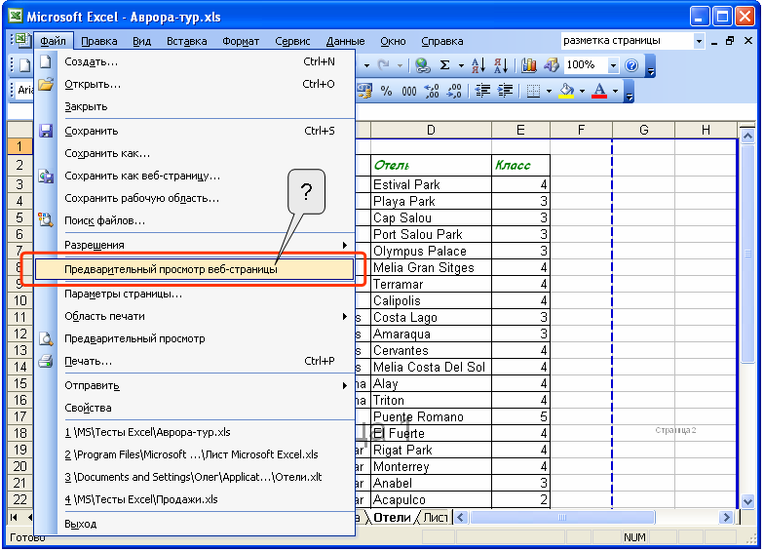Open the Справка menu
Image resolution: width=764 pixels, height=551 pixels.
(442, 41)
